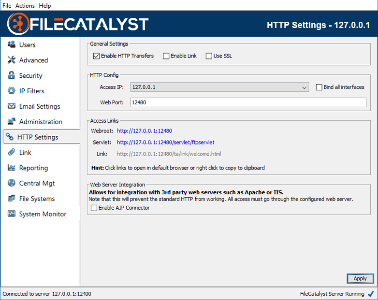This screenshot has width=378, height=300.
Task: Enable AJP Connector checkbox
Action: click(x=94, y=208)
